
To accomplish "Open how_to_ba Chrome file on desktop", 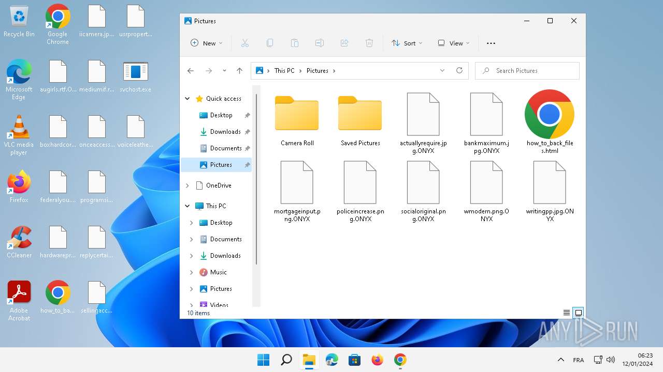I will pos(58,297).
